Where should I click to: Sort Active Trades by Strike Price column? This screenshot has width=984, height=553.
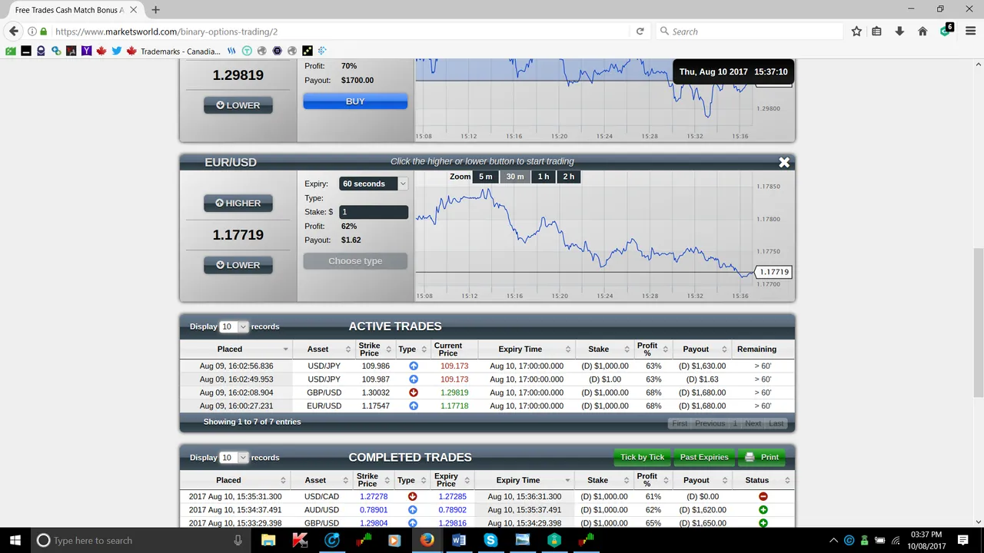374,349
